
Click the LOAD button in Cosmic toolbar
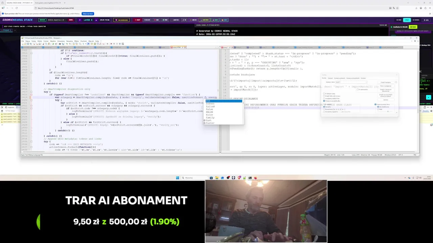tap(224, 20)
